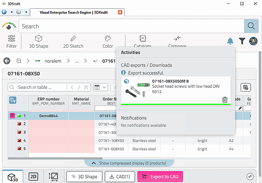
Task: Clear the table search with X
Action: point(86,87)
